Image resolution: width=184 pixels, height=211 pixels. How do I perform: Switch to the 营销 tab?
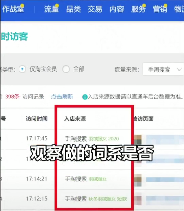[x=160, y=9]
